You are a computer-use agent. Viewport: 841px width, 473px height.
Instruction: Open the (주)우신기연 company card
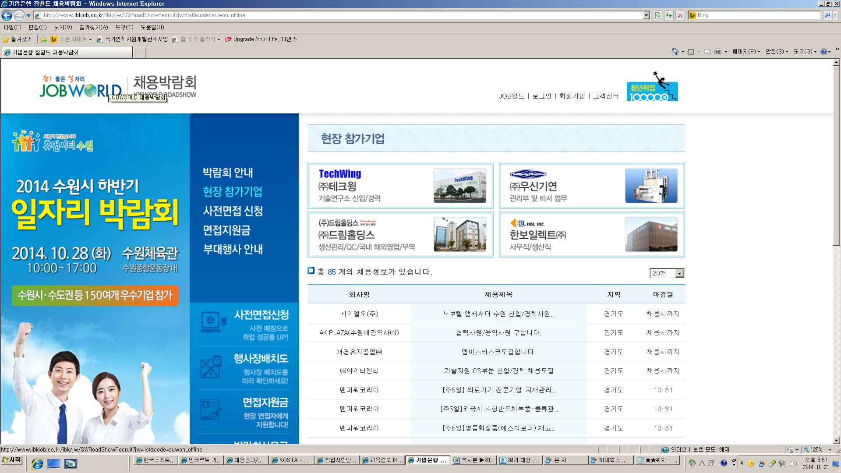[x=592, y=186]
